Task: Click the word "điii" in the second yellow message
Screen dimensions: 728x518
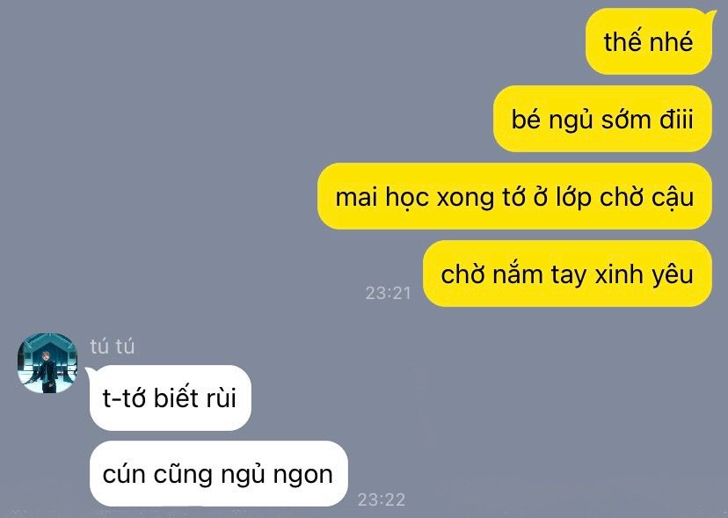Action: pyautogui.click(x=676, y=120)
